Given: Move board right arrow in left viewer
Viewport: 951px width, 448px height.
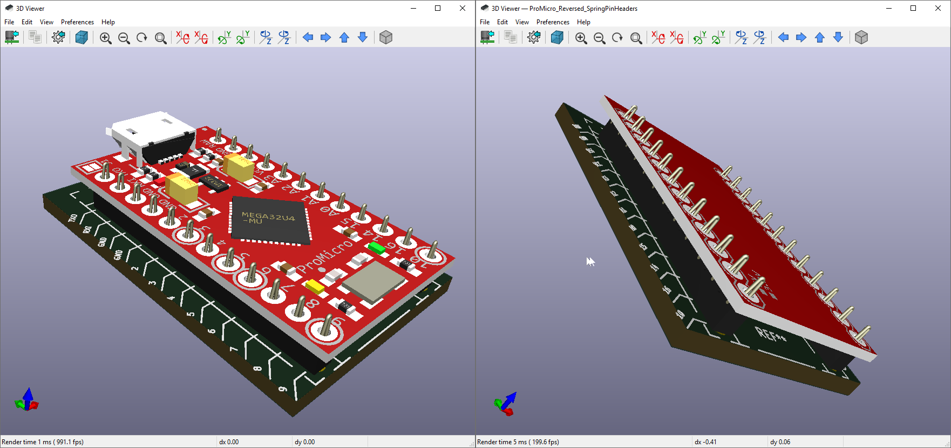Looking at the screenshot, I should tap(326, 37).
